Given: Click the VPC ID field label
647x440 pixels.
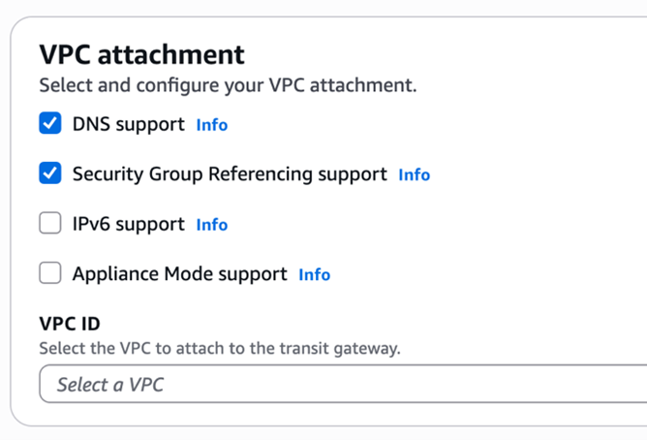Looking at the screenshot, I should point(70,323).
